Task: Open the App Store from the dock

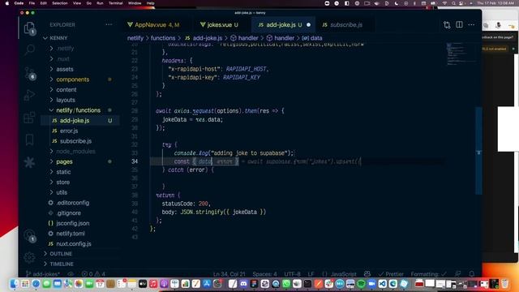Action: [x=207, y=284]
